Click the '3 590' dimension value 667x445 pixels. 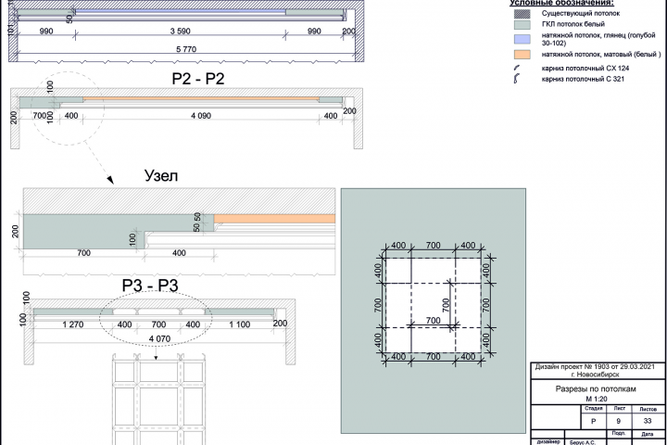180,32
